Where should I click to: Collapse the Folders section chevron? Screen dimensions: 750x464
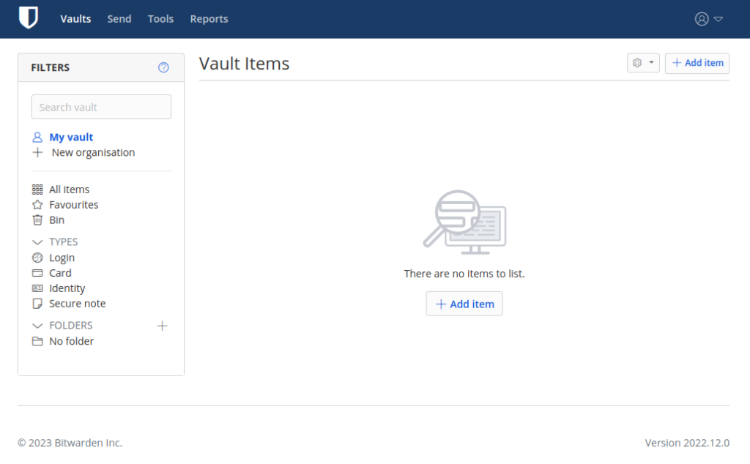pos(37,326)
